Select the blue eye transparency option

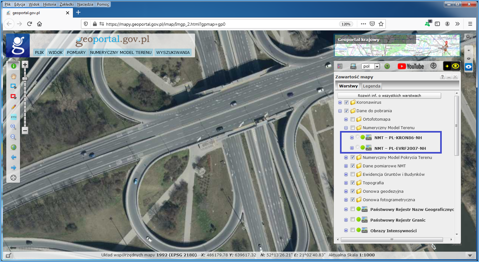(468, 67)
